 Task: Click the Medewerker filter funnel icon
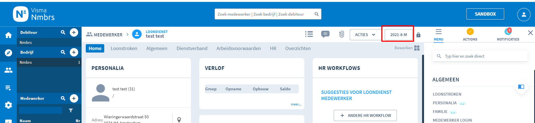coord(71,110)
